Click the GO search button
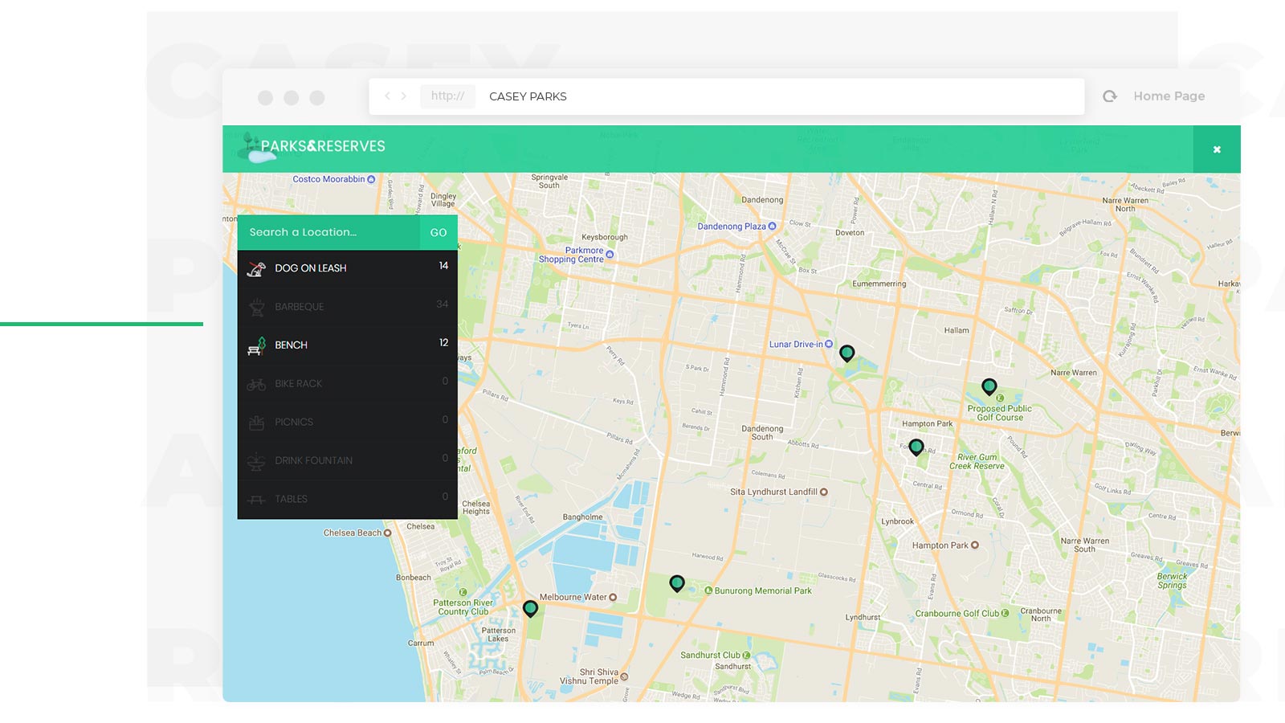1285x723 pixels. tap(439, 232)
